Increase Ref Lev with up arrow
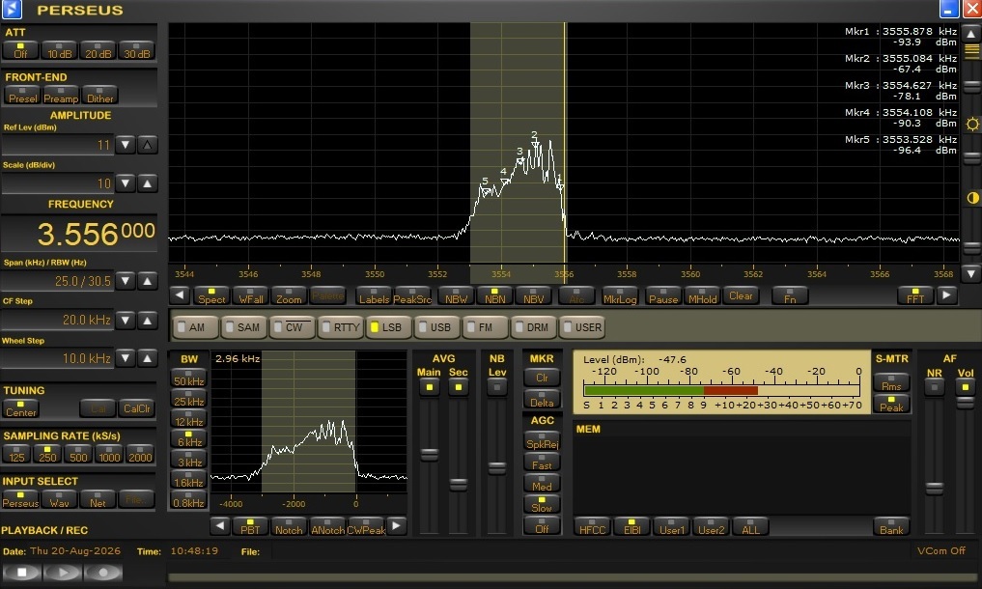The height and width of the screenshot is (589, 982). [147, 145]
